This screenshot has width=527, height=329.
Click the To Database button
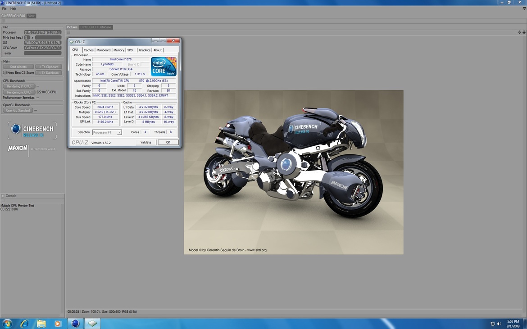click(x=49, y=73)
